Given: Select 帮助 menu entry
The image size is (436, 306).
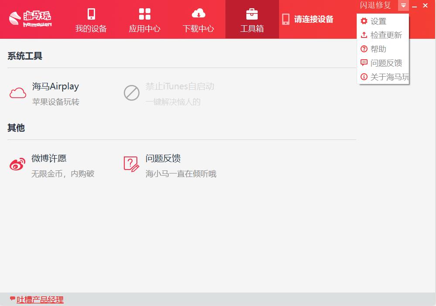Looking at the screenshot, I should coord(378,49).
